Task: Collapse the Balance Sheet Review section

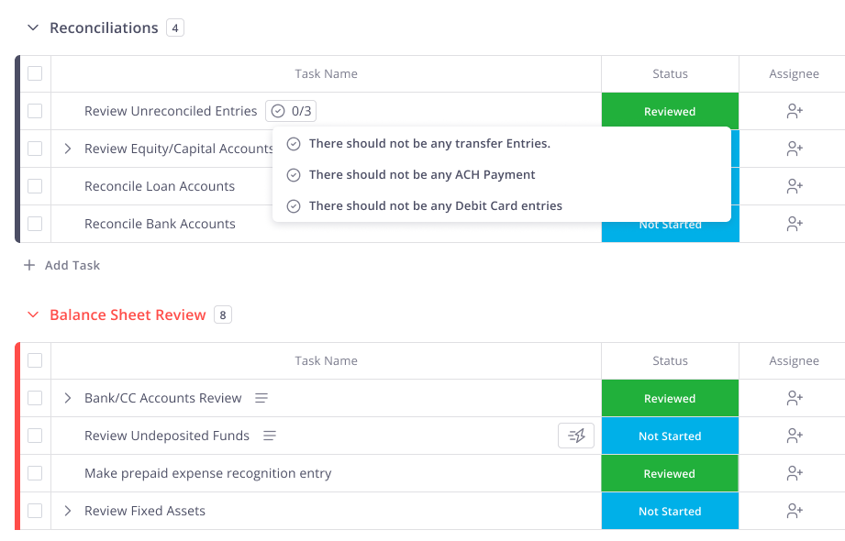Action: (33, 315)
